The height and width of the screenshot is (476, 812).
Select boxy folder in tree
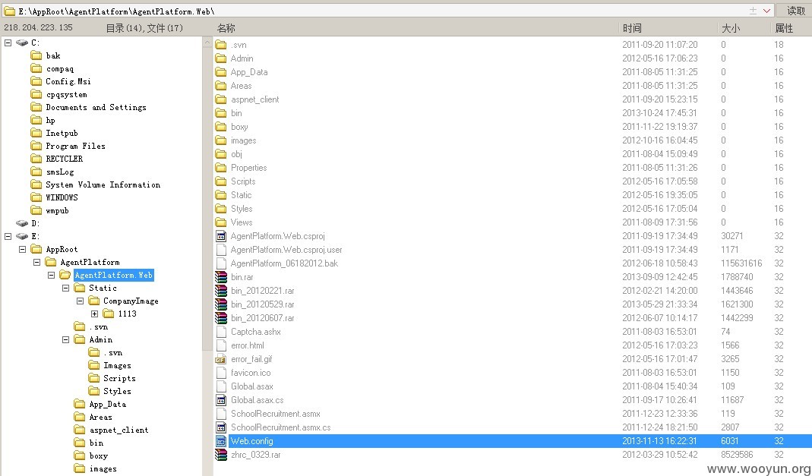99,456
